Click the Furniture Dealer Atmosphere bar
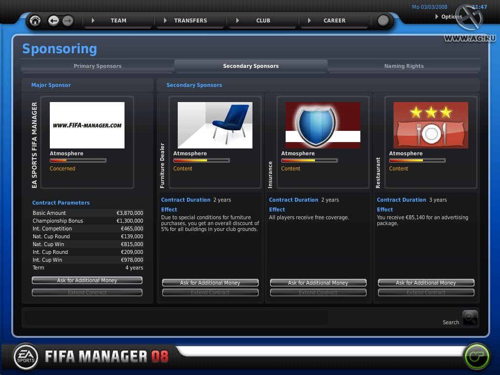The width and height of the screenshot is (500, 375). (202, 160)
